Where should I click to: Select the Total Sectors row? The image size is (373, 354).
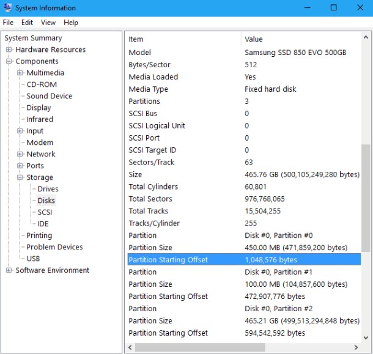pyautogui.click(x=244, y=199)
